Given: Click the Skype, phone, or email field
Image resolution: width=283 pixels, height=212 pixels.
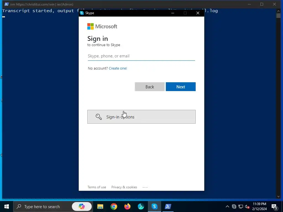Looking at the screenshot, I should (x=141, y=56).
